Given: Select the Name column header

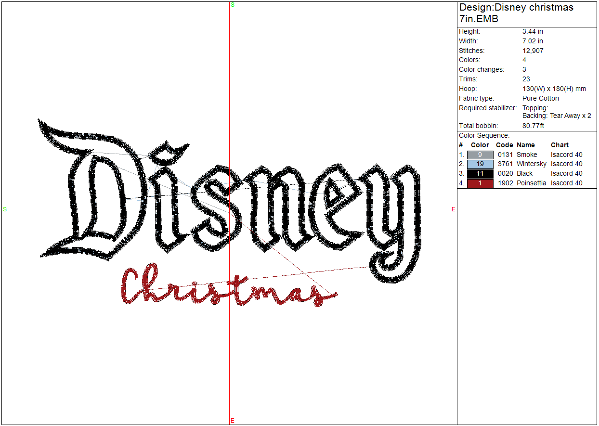Looking at the screenshot, I should [526, 145].
